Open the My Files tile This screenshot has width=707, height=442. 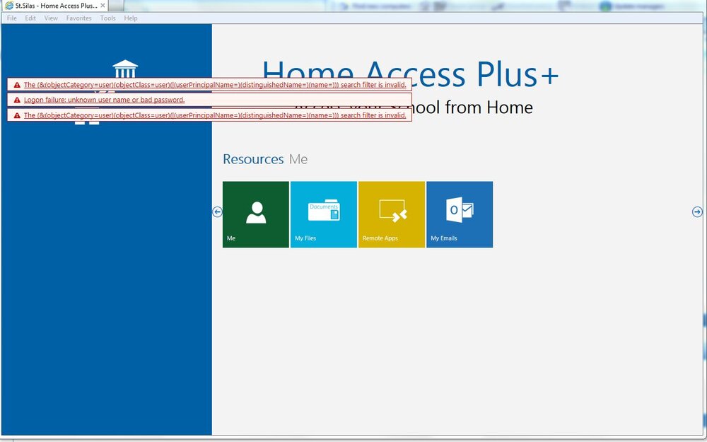[324, 214]
